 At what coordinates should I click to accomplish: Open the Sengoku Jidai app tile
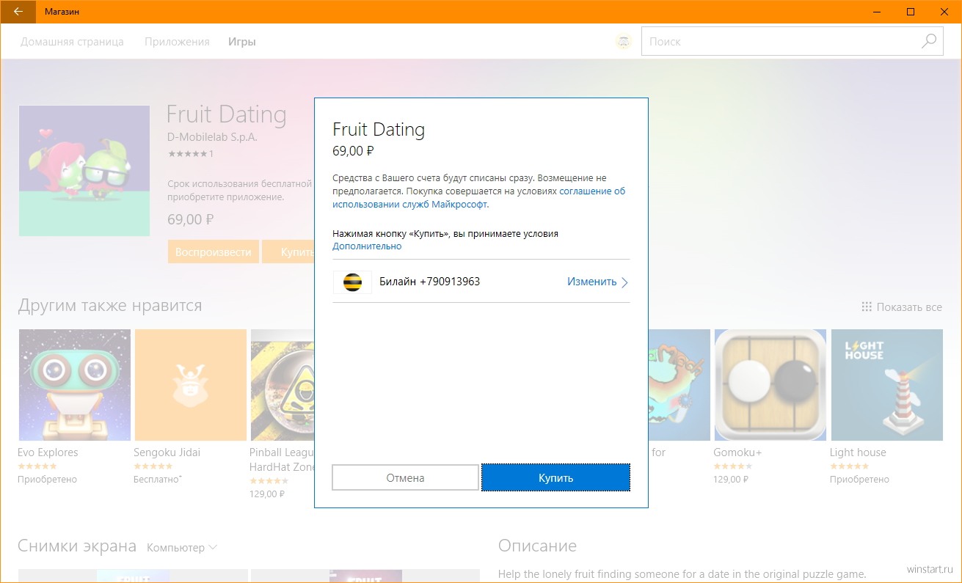pos(190,384)
